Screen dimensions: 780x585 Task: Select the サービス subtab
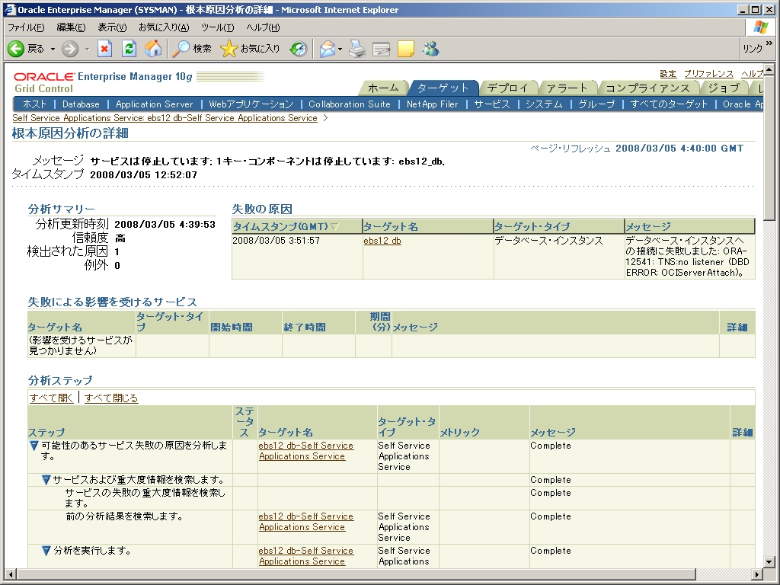pos(492,104)
